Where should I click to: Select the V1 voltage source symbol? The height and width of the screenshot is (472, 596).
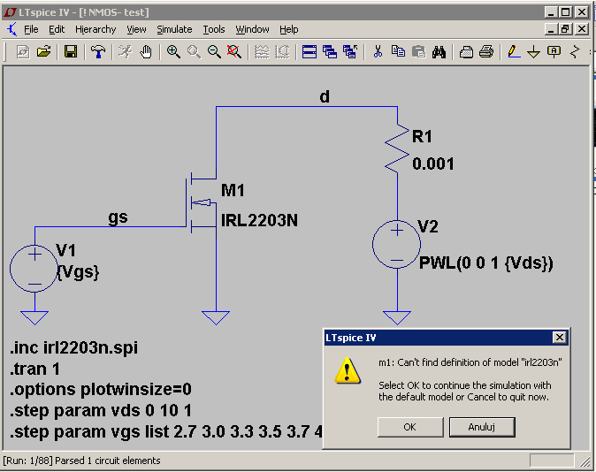pyautogui.click(x=34, y=269)
